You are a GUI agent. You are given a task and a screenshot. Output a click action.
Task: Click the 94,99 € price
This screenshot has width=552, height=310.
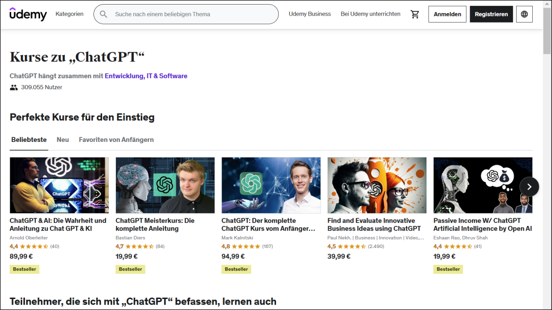[233, 257]
